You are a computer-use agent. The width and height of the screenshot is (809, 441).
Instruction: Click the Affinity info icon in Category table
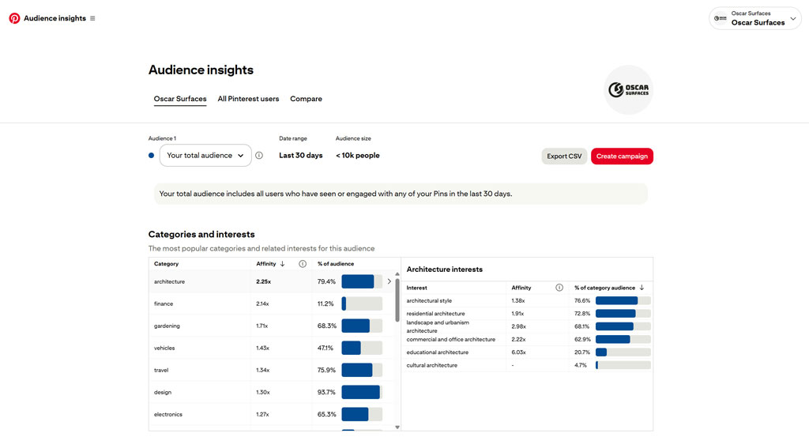tap(303, 264)
